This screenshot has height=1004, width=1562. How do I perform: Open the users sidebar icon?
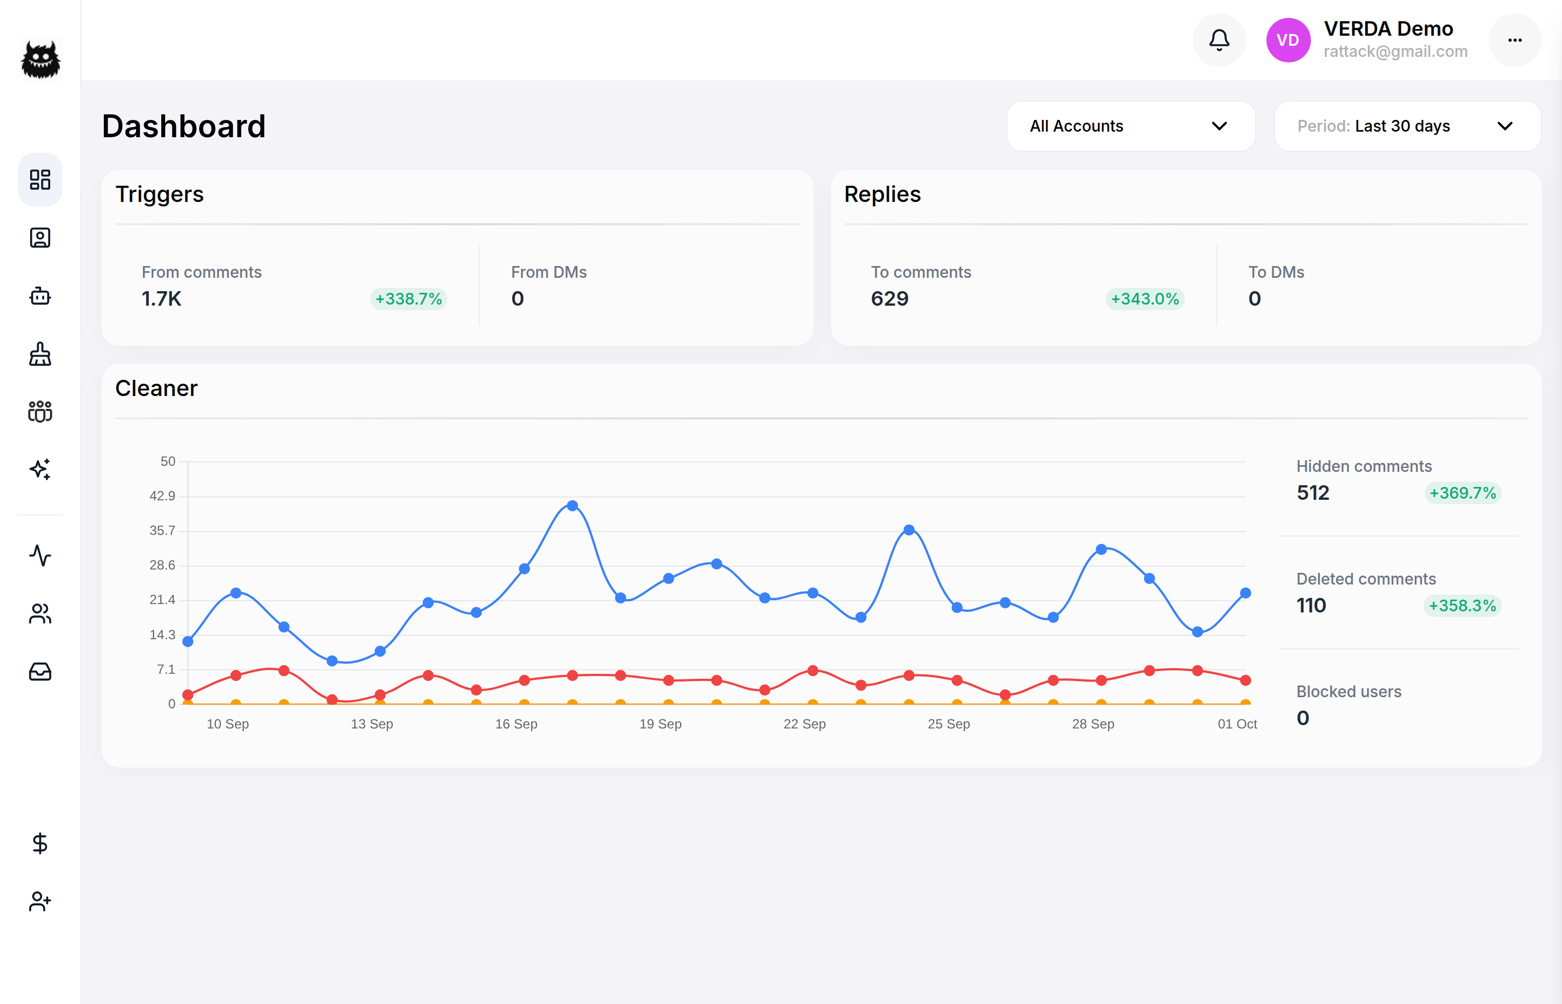tap(40, 614)
